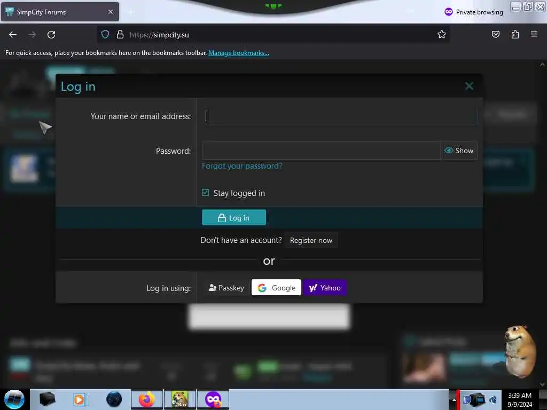Log in using Yahoo
This screenshot has height=410, width=547.
[x=325, y=288]
